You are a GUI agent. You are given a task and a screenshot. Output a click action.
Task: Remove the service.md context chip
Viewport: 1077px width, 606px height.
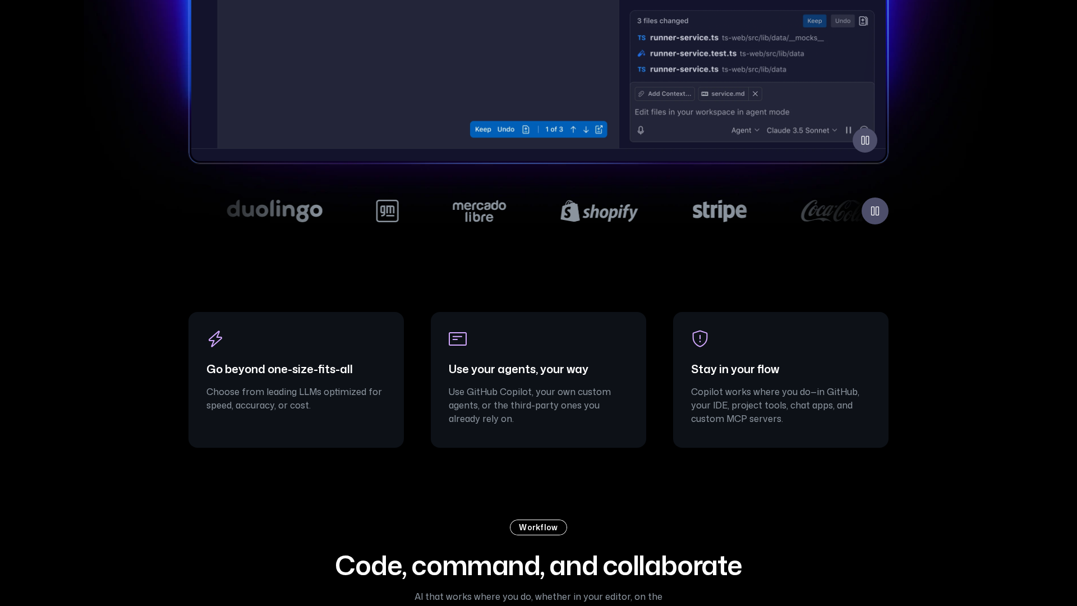click(x=755, y=94)
